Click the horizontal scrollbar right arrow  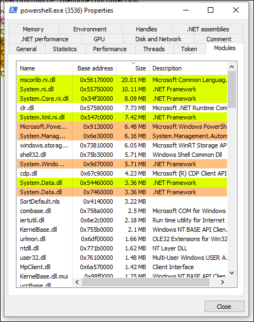[223, 282]
